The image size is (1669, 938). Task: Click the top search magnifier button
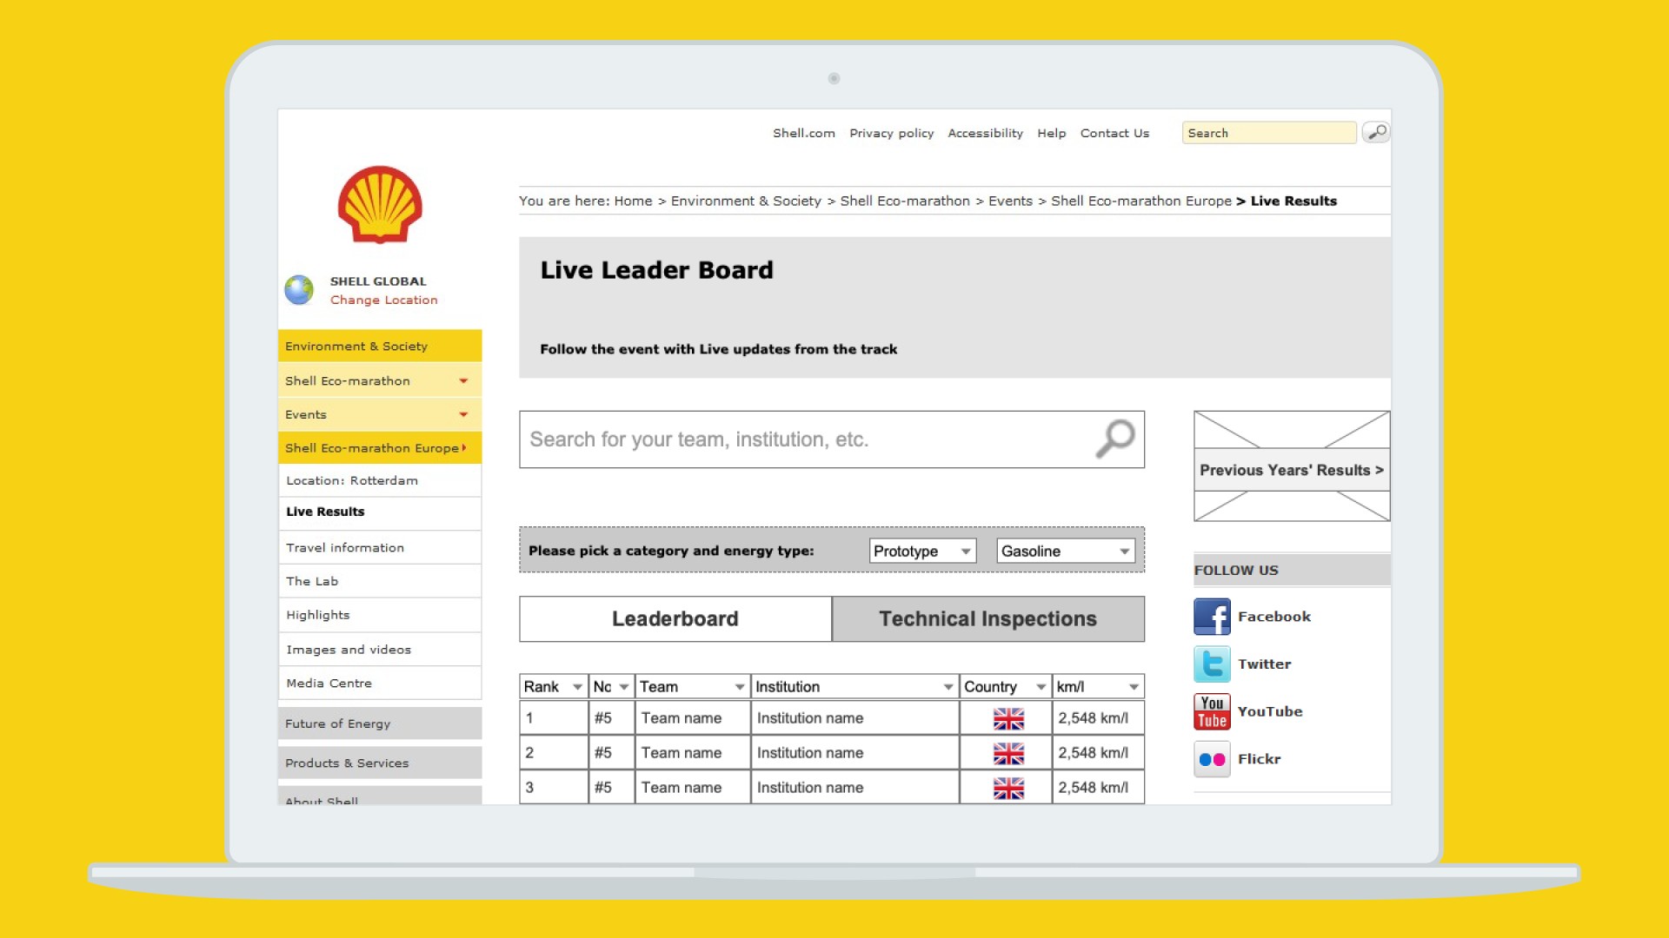(x=1376, y=132)
